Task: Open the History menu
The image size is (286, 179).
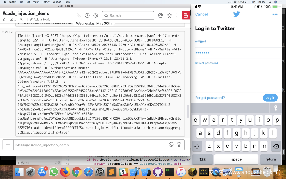Action: (x=45, y=2)
